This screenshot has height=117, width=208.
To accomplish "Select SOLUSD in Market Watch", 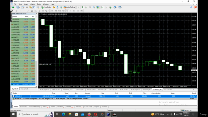I will coord(23,24).
